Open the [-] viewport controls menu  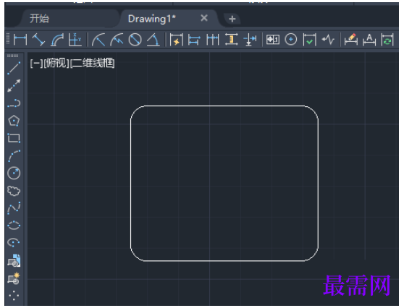point(36,64)
